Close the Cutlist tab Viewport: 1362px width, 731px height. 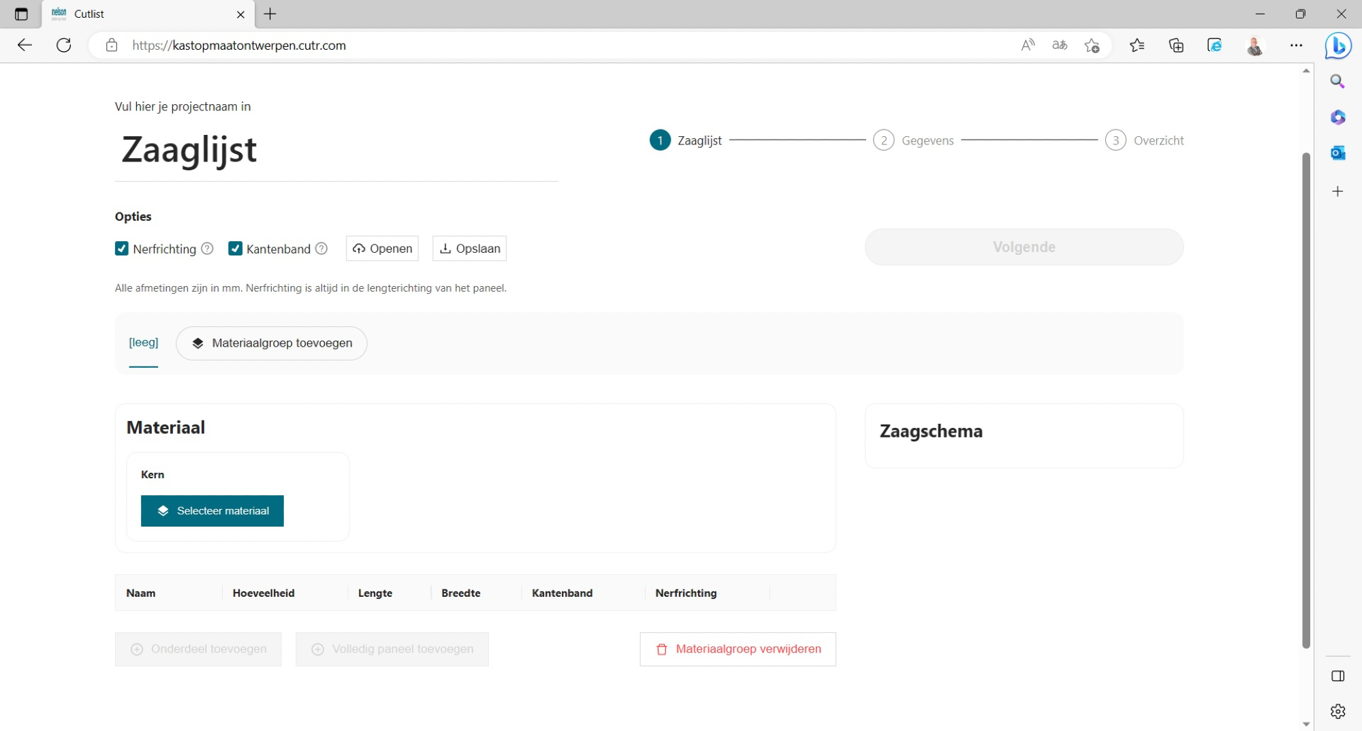[x=240, y=14]
